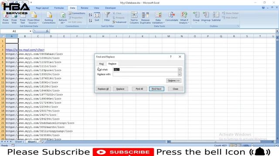This screenshot has height=156, width=279.
Task: Click the Replace with input field
Action: pyautogui.click(x=145, y=74)
